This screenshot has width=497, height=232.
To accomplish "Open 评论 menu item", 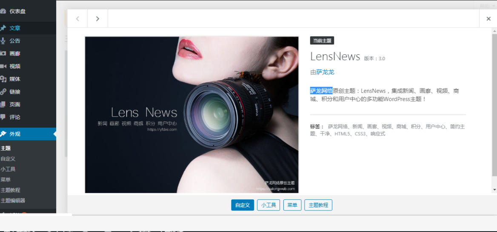I will tap(15, 117).
